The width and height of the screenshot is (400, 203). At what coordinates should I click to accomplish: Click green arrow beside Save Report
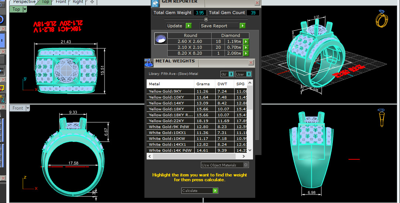(242, 26)
